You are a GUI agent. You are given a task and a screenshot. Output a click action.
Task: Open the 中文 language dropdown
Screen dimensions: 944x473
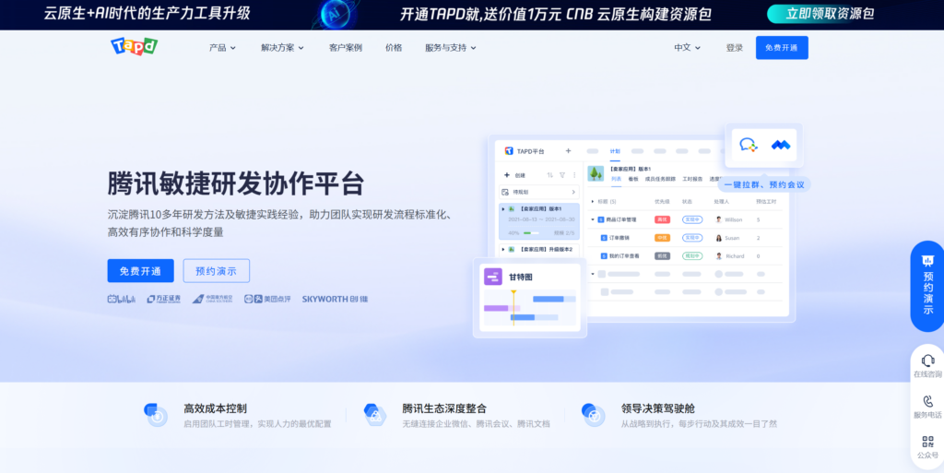tap(687, 48)
